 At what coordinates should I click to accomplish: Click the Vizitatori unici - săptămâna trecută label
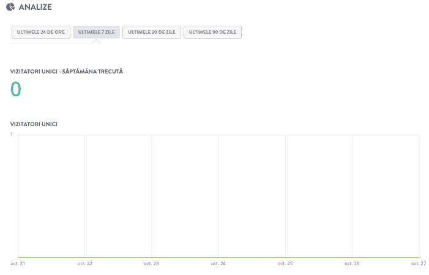(x=67, y=72)
